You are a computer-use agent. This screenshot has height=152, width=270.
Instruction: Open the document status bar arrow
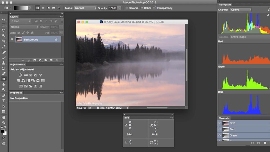coord(128,108)
